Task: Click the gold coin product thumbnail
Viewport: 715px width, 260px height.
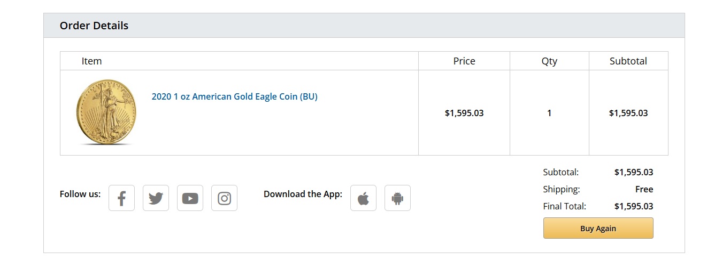Action: pos(106,112)
